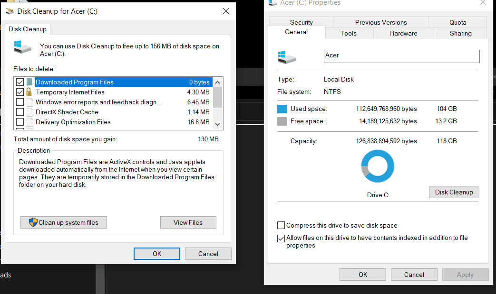Click the drive icon above Files to delete

(22, 47)
